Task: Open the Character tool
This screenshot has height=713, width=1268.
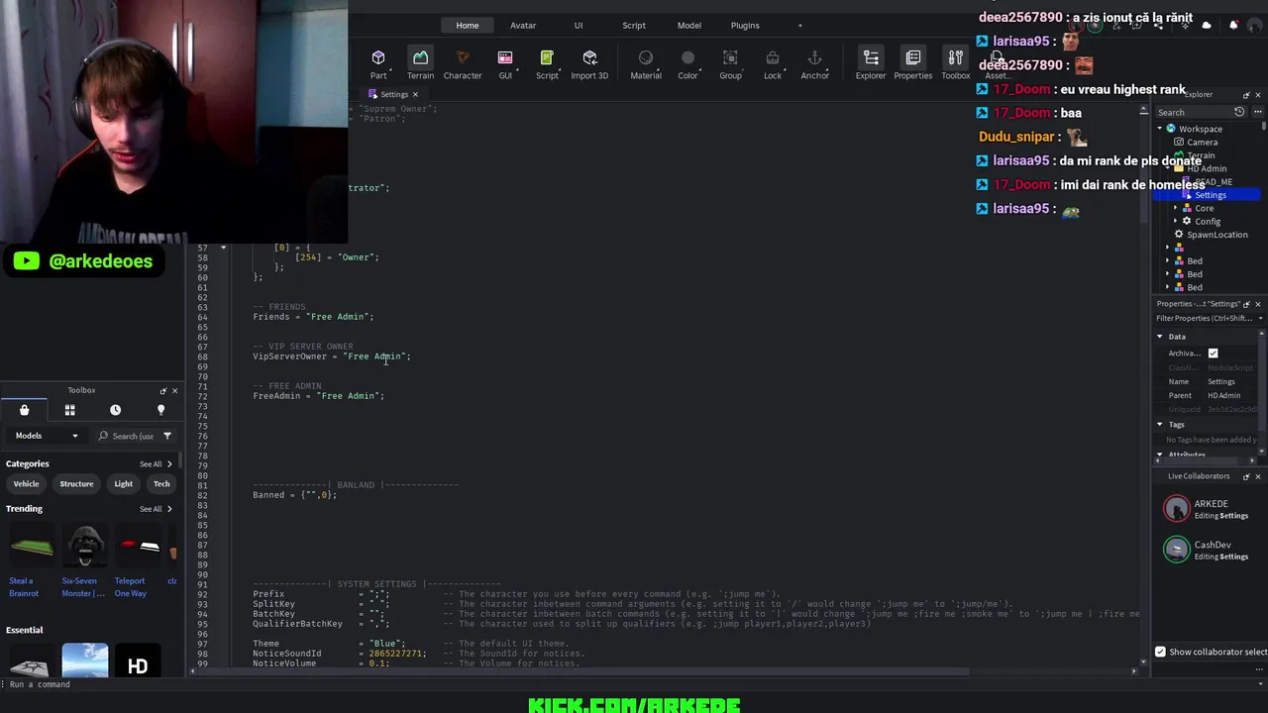Action: (463, 63)
